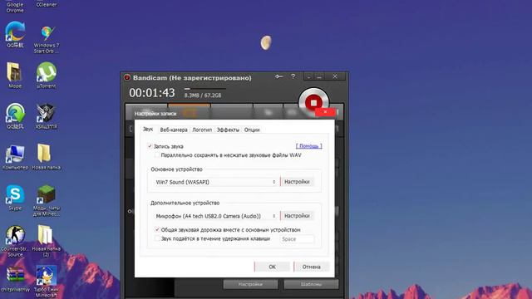
Task: Open the Windows 7 Start Orb icon
Action: click(x=47, y=39)
